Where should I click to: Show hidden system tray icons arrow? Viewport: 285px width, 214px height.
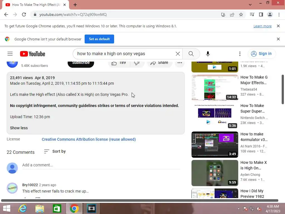coord(239,209)
